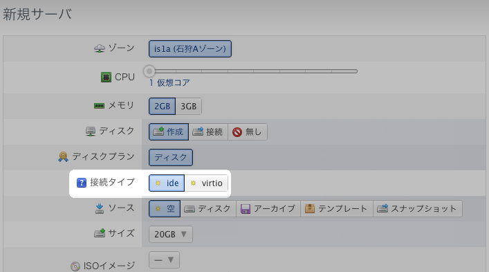
Task: Choose 3GB memory option
Action: 189,107
